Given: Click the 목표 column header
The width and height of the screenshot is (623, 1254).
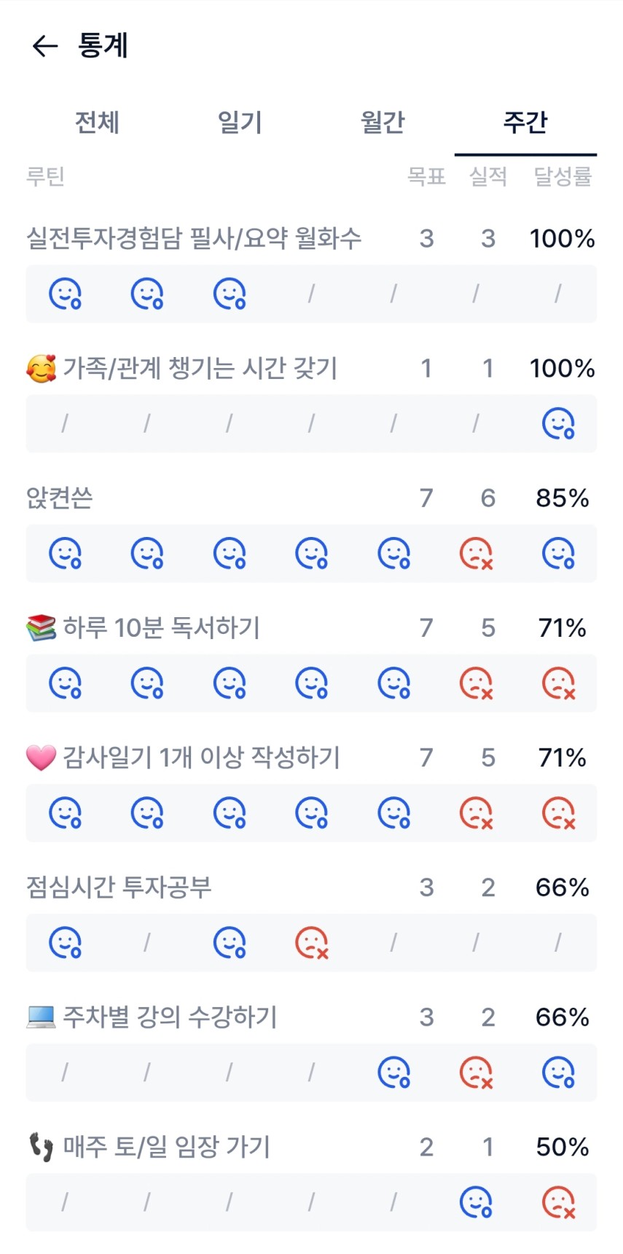Looking at the screenshot, I should point(426,176).
